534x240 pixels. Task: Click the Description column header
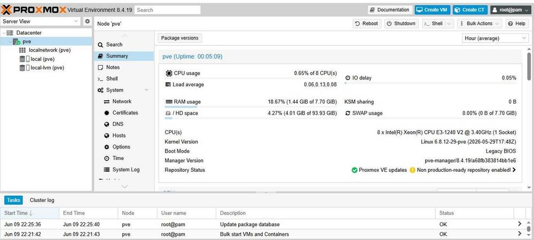(326, 213)
